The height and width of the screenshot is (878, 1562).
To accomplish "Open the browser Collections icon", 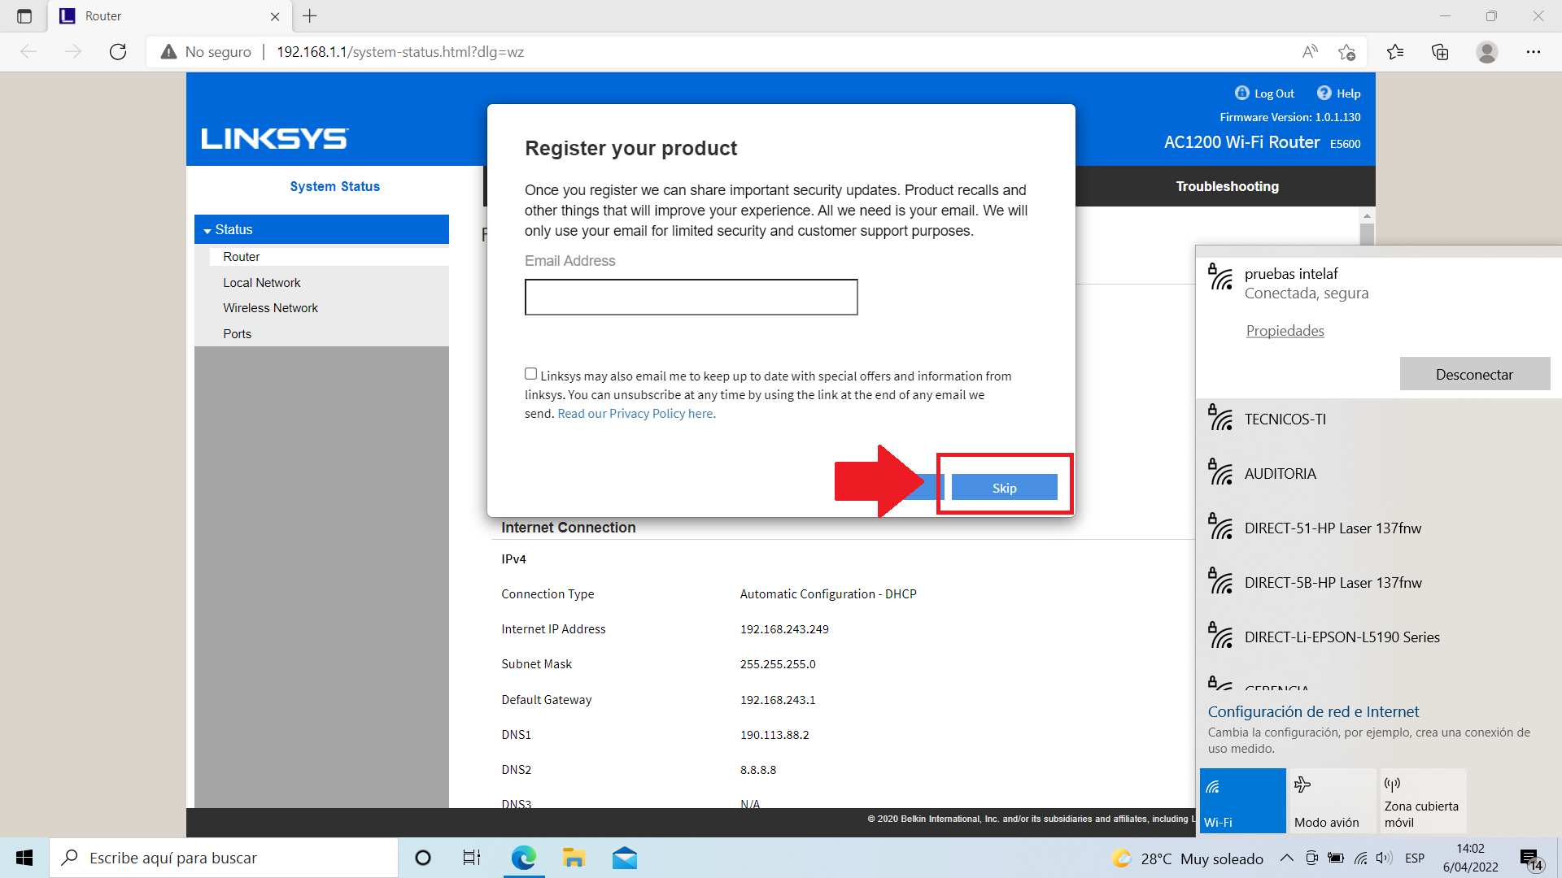I will tap(1440, 52).
